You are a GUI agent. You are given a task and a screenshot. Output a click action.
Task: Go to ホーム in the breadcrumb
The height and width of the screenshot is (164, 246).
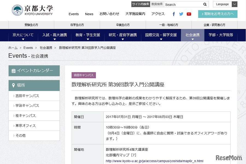click(13, 48)
